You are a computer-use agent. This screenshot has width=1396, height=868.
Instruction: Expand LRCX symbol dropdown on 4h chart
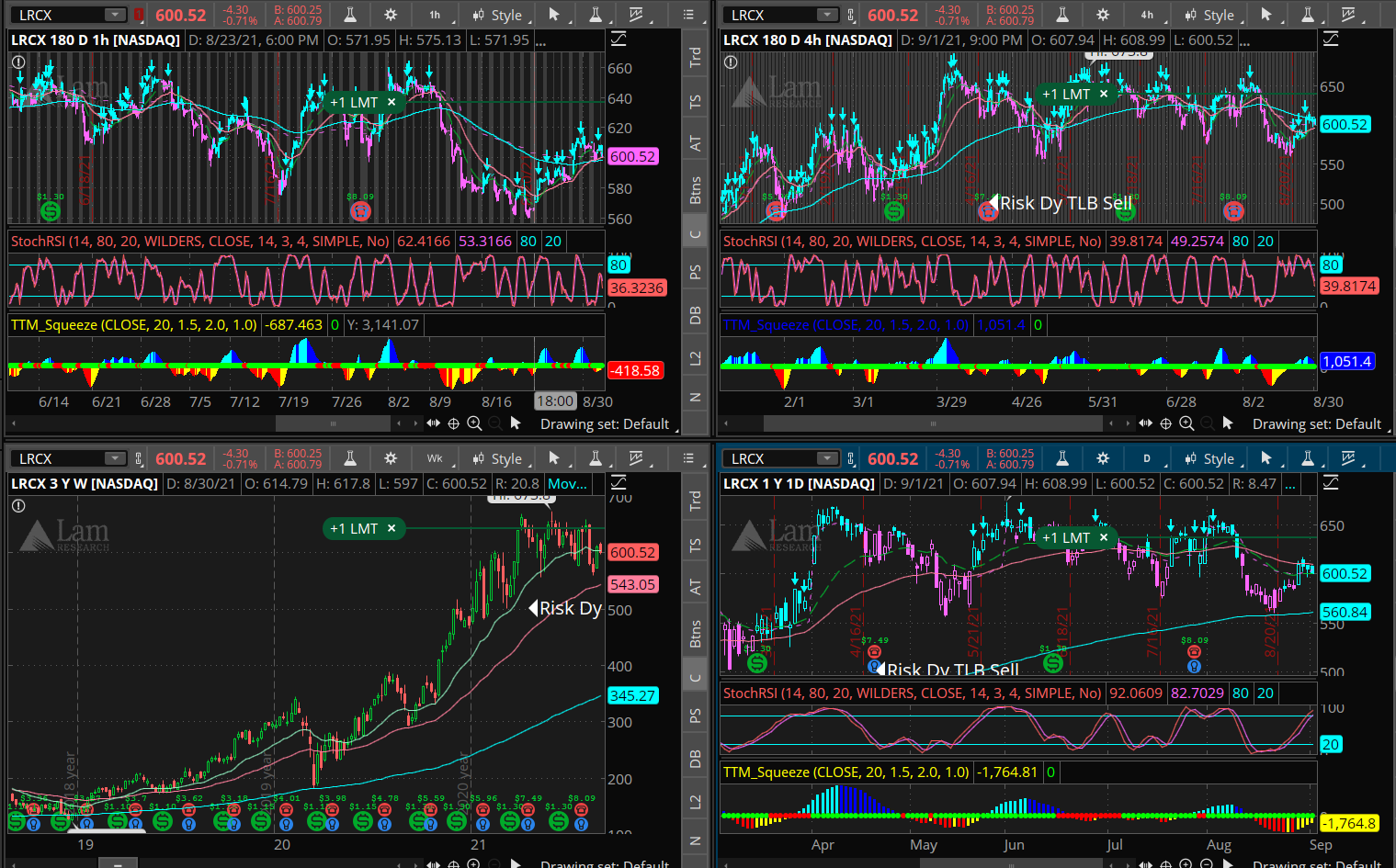point(827,15)
